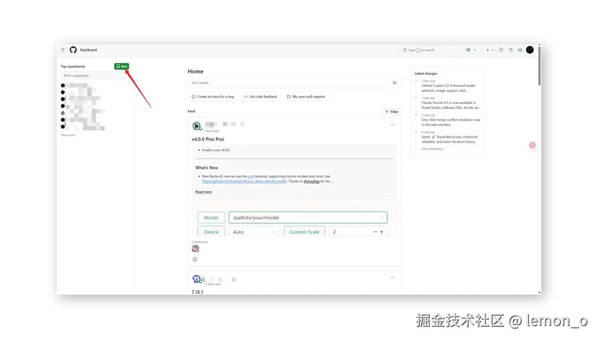Screen dimensions: 598x339
Task: Click the Model label button
Action: 212,217
